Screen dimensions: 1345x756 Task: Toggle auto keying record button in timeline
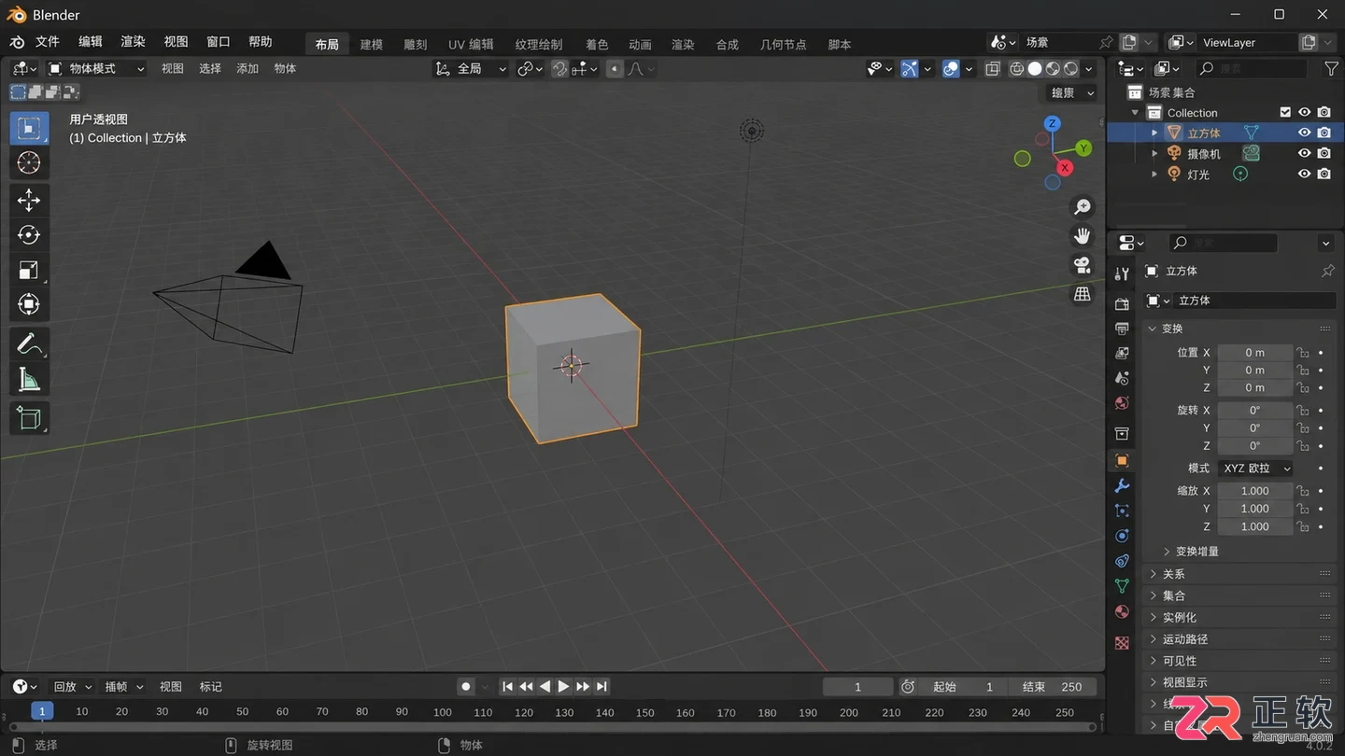pos(465,686)
